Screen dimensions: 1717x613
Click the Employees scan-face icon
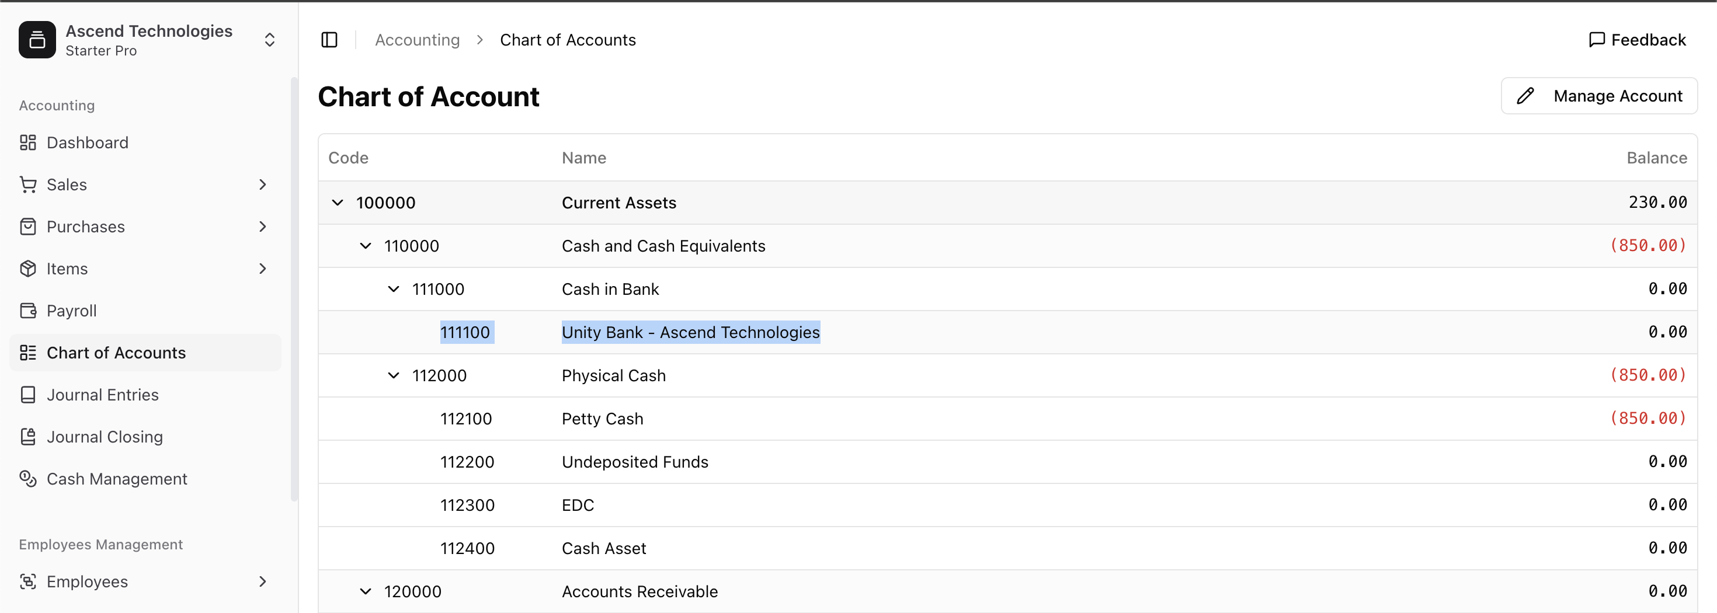(28, 581)
